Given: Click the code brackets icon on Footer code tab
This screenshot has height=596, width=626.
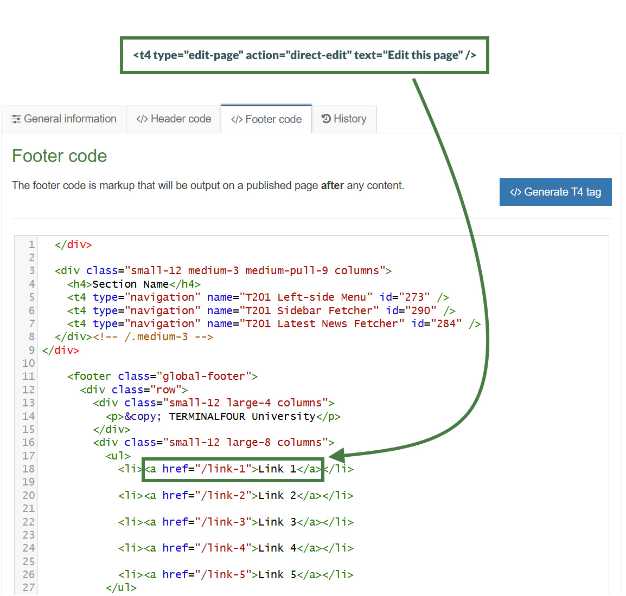Looking at the screenshot, I should click(x=237, y=120).
